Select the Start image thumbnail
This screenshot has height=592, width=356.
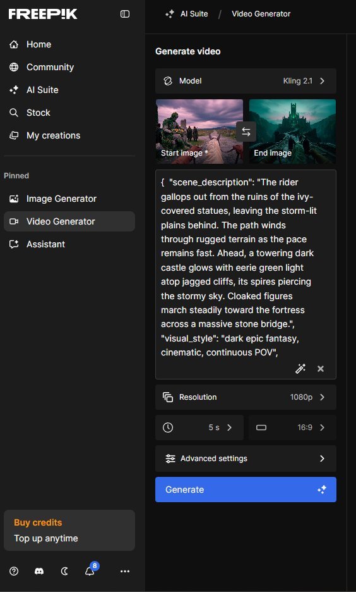pos(199,132)
